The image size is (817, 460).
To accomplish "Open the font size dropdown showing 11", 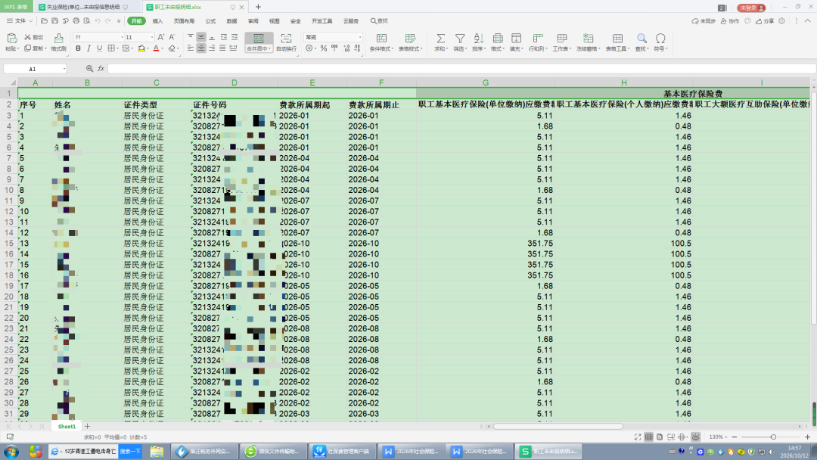I will pyautogui.click(x=151, y=37).
